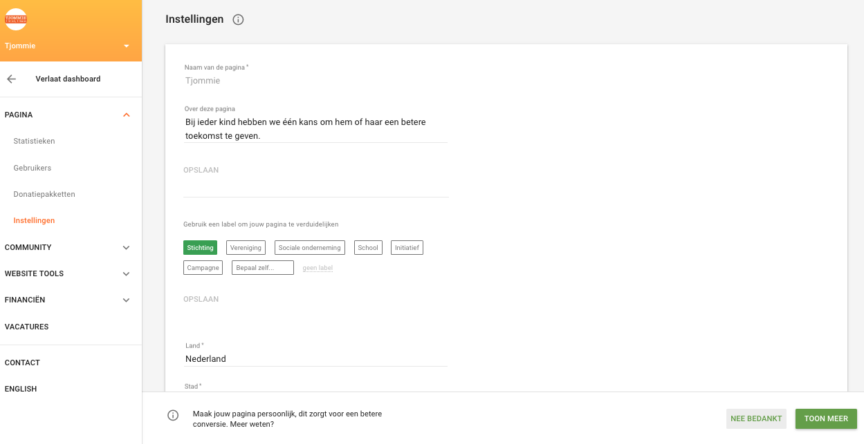Screen dimensions: 864x444
Task: Open the info icon beside Instellingen
Action: [238, 19]
